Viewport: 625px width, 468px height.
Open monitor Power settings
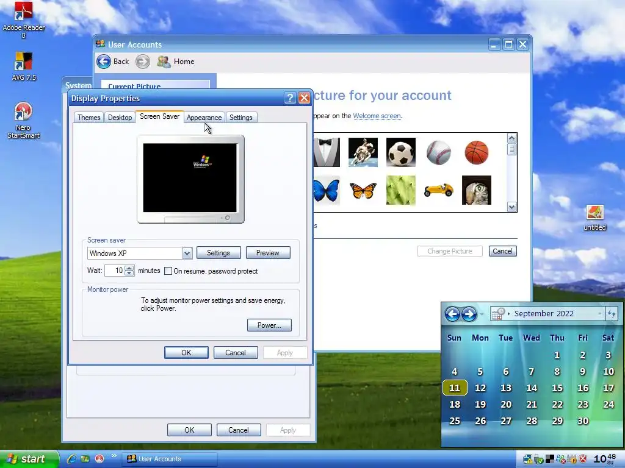tap(269, 325)
